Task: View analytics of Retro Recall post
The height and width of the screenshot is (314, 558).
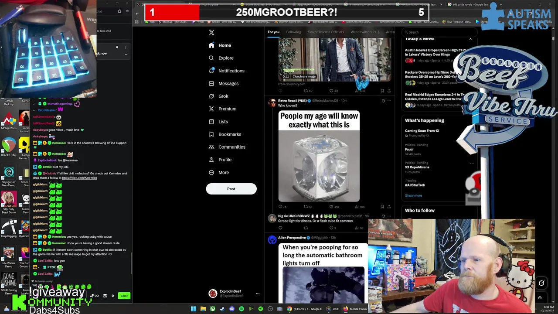Action: coord(359,207)
